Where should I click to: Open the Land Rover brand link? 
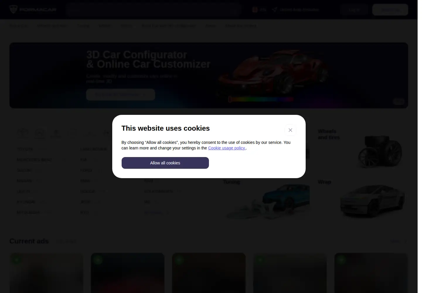pos(94,149)
